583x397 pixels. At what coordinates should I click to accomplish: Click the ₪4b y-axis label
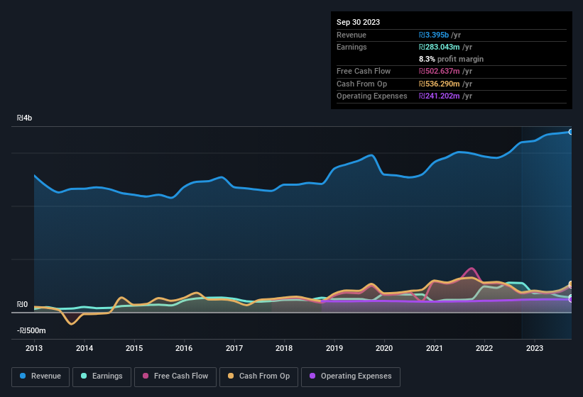[x=25, y=118]
